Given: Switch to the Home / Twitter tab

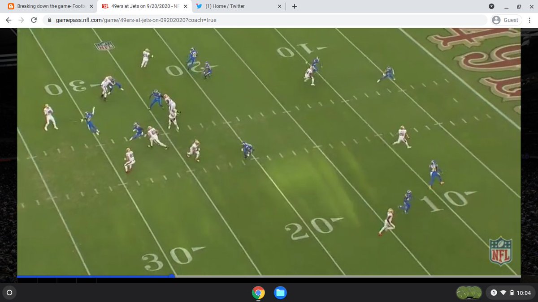Looking at the screenshot, I should [x=239, y=6].
